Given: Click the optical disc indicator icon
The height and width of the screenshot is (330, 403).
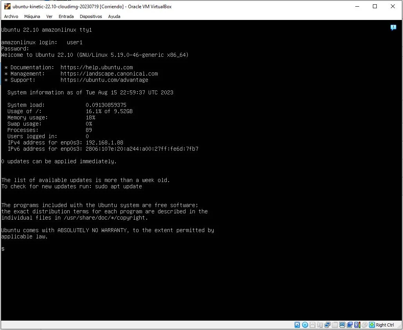Looking at the screenshot, I should point(305,325).
